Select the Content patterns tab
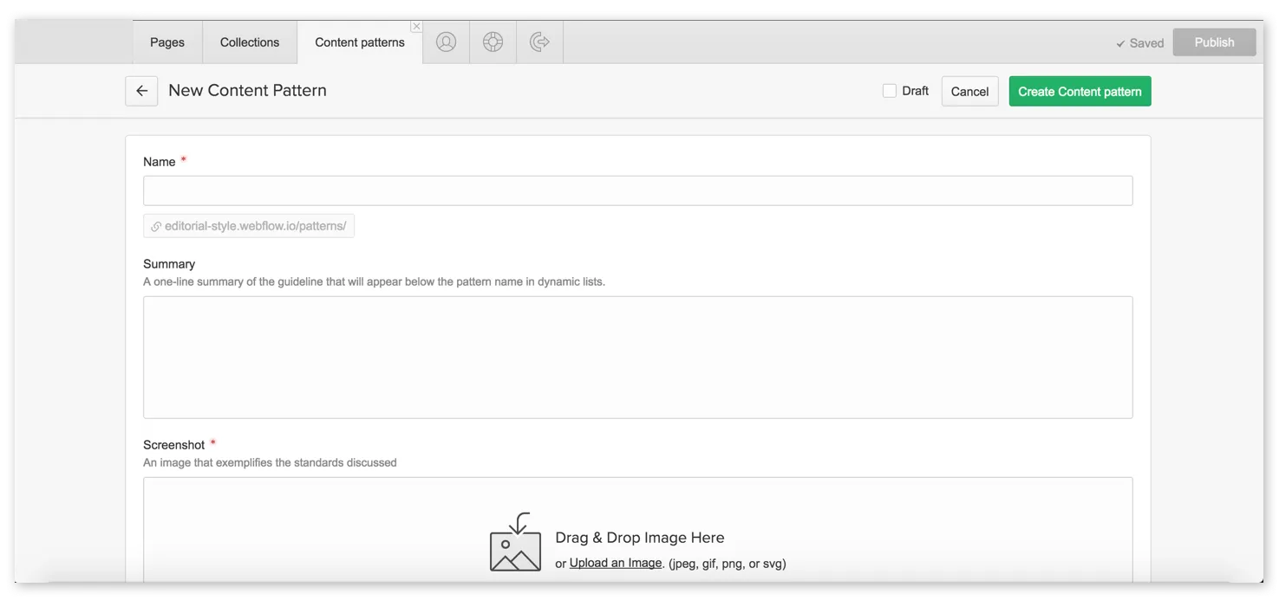 360,42
